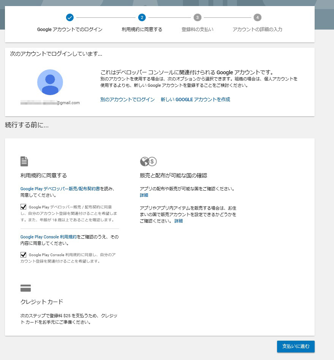Viewport: 334px width, 360px height.
Task: Click the step 3 circle in progress bar
Action: [197, 17]
